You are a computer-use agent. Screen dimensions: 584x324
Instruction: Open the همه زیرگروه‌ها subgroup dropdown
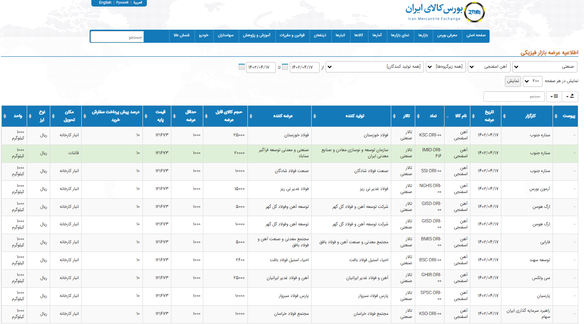pyautogui.click(x=446, y=67)
